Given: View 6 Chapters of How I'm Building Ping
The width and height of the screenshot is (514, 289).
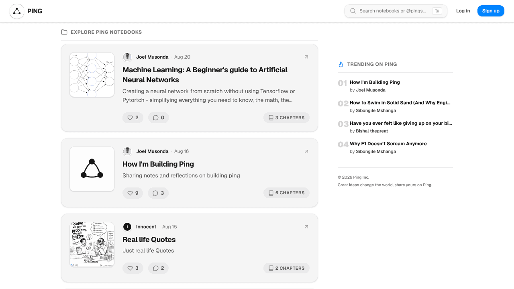Looking at the screenshot, I should 286,193.
